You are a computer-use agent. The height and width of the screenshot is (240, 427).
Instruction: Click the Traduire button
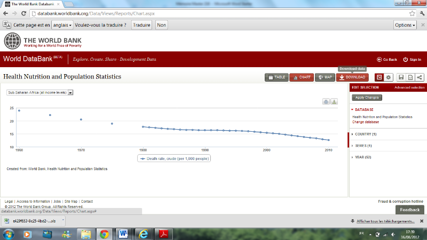(141, 25)
